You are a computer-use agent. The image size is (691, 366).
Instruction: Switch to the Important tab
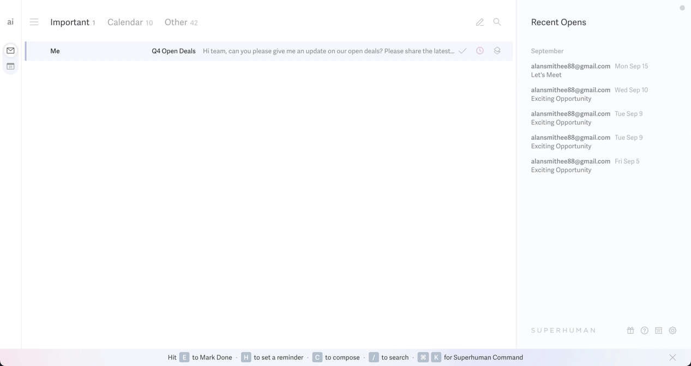[x=70, y=22]
